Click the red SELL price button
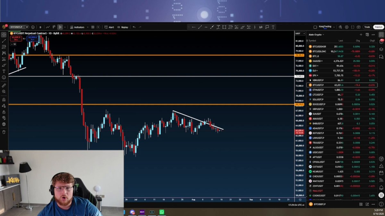This screenshot has width=385, height=216. 16,38
